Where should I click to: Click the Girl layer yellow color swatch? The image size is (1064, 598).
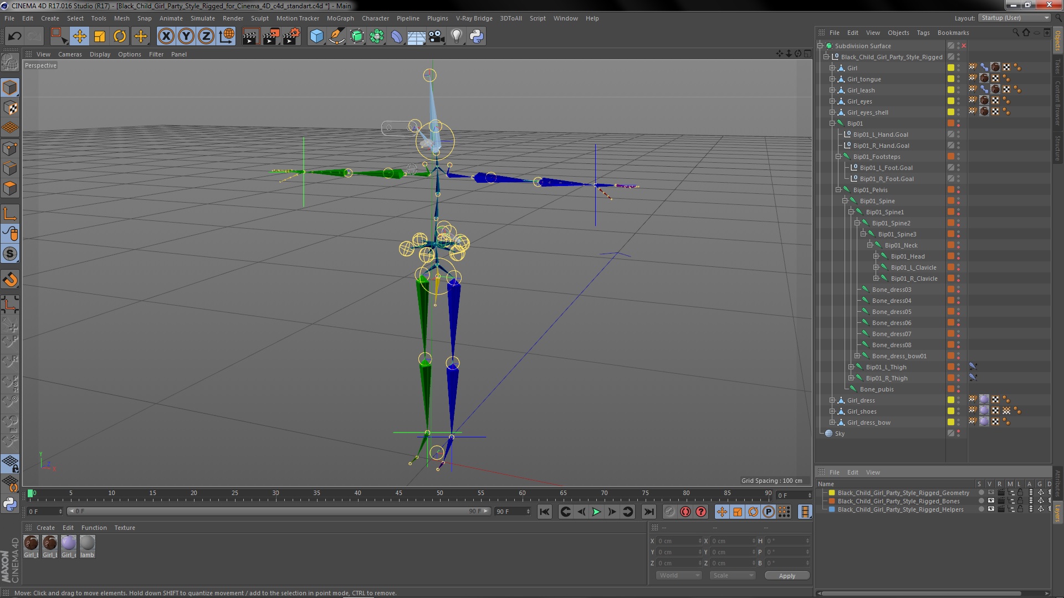coord(951,68)
